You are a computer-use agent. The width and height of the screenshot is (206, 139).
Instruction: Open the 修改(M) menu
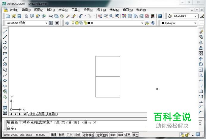tap(114, 10)
